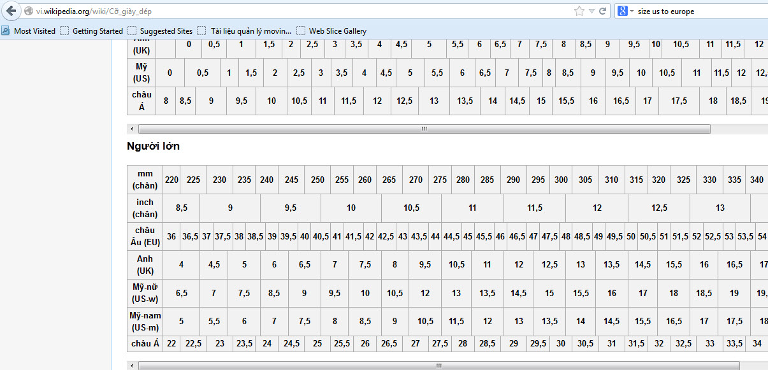Screen dimensions: 768x370
Task: Click the upper table horizontal scrollbar thumb
Action: (x=424, y=129)
